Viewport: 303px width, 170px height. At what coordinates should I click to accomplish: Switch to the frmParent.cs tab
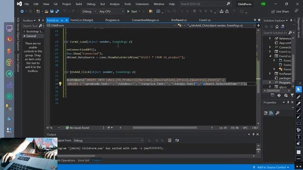(179, 20)
